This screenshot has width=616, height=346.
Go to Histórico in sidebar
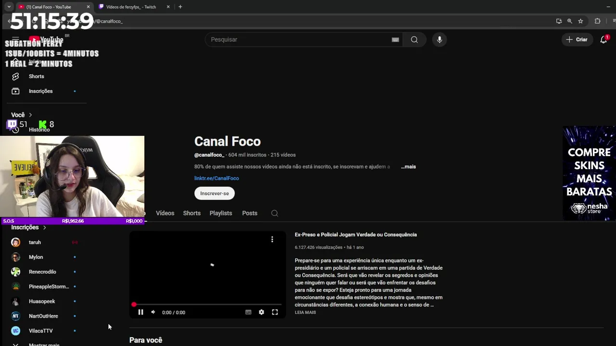39,130
